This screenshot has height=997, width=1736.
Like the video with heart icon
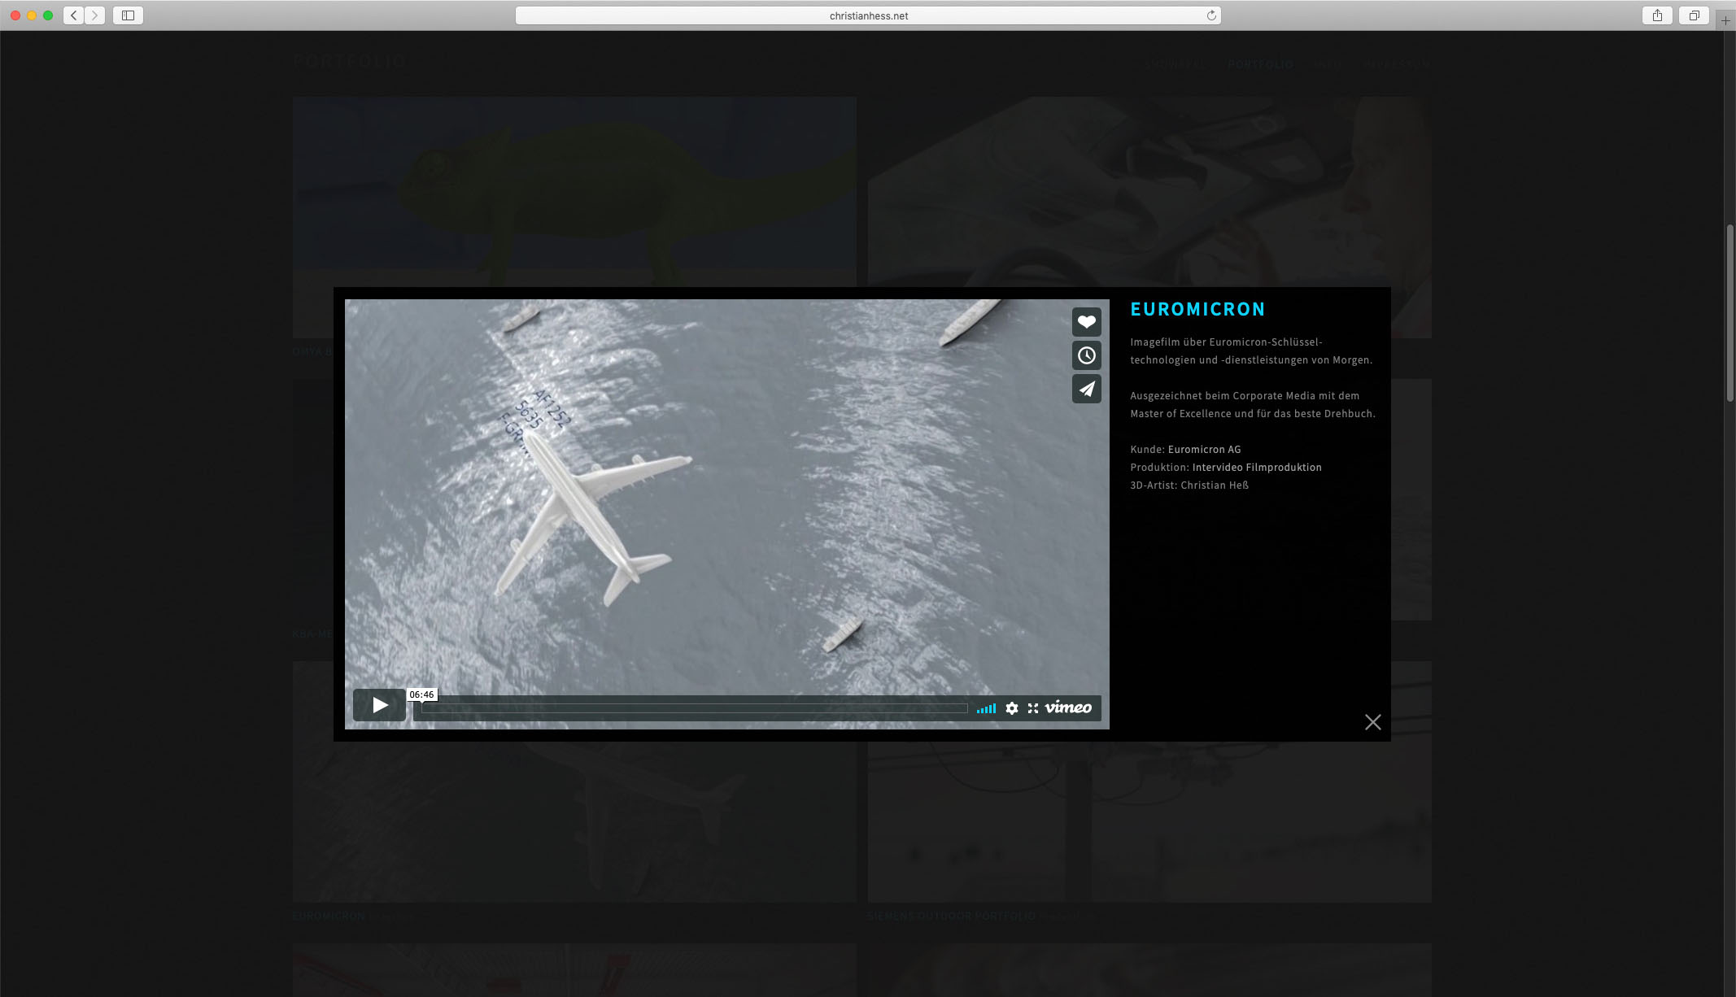pos(1086,322)
